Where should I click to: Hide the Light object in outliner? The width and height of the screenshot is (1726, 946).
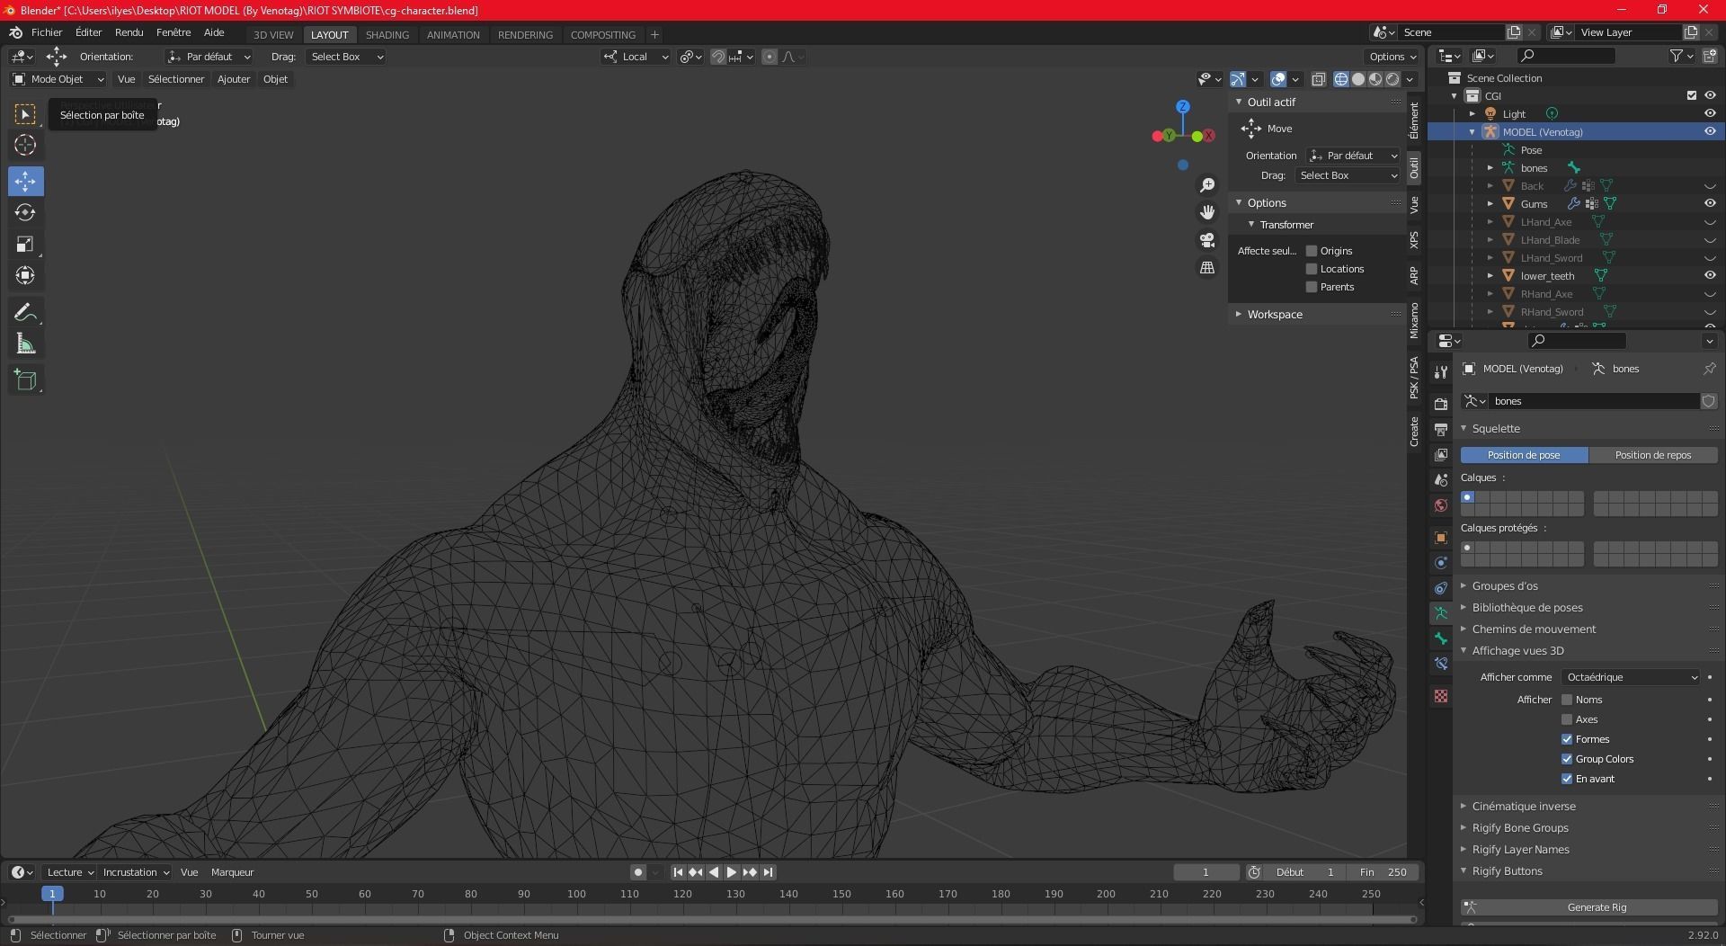1710,114
